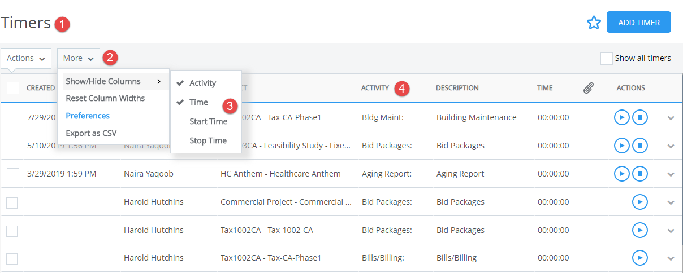Click the paperclip attachment column icon
Viewport: 683px width, 273px height.
point(588,88)
